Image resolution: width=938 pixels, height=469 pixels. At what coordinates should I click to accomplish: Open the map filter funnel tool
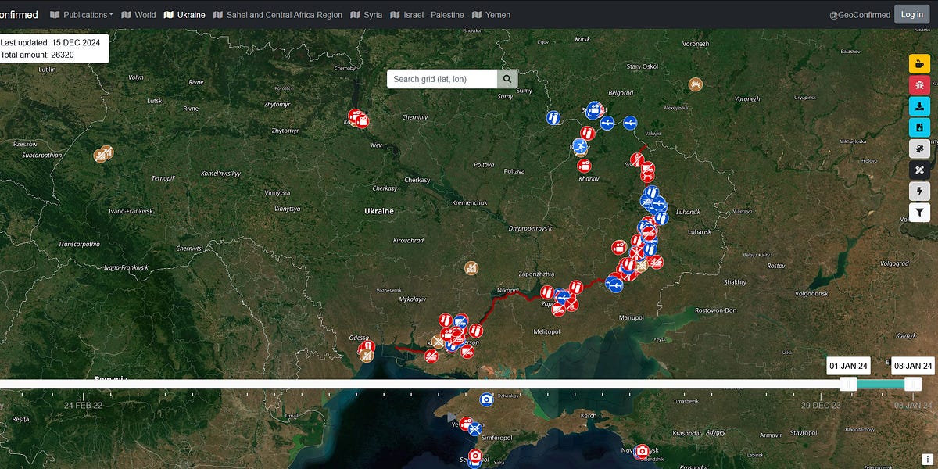point(919,212)
